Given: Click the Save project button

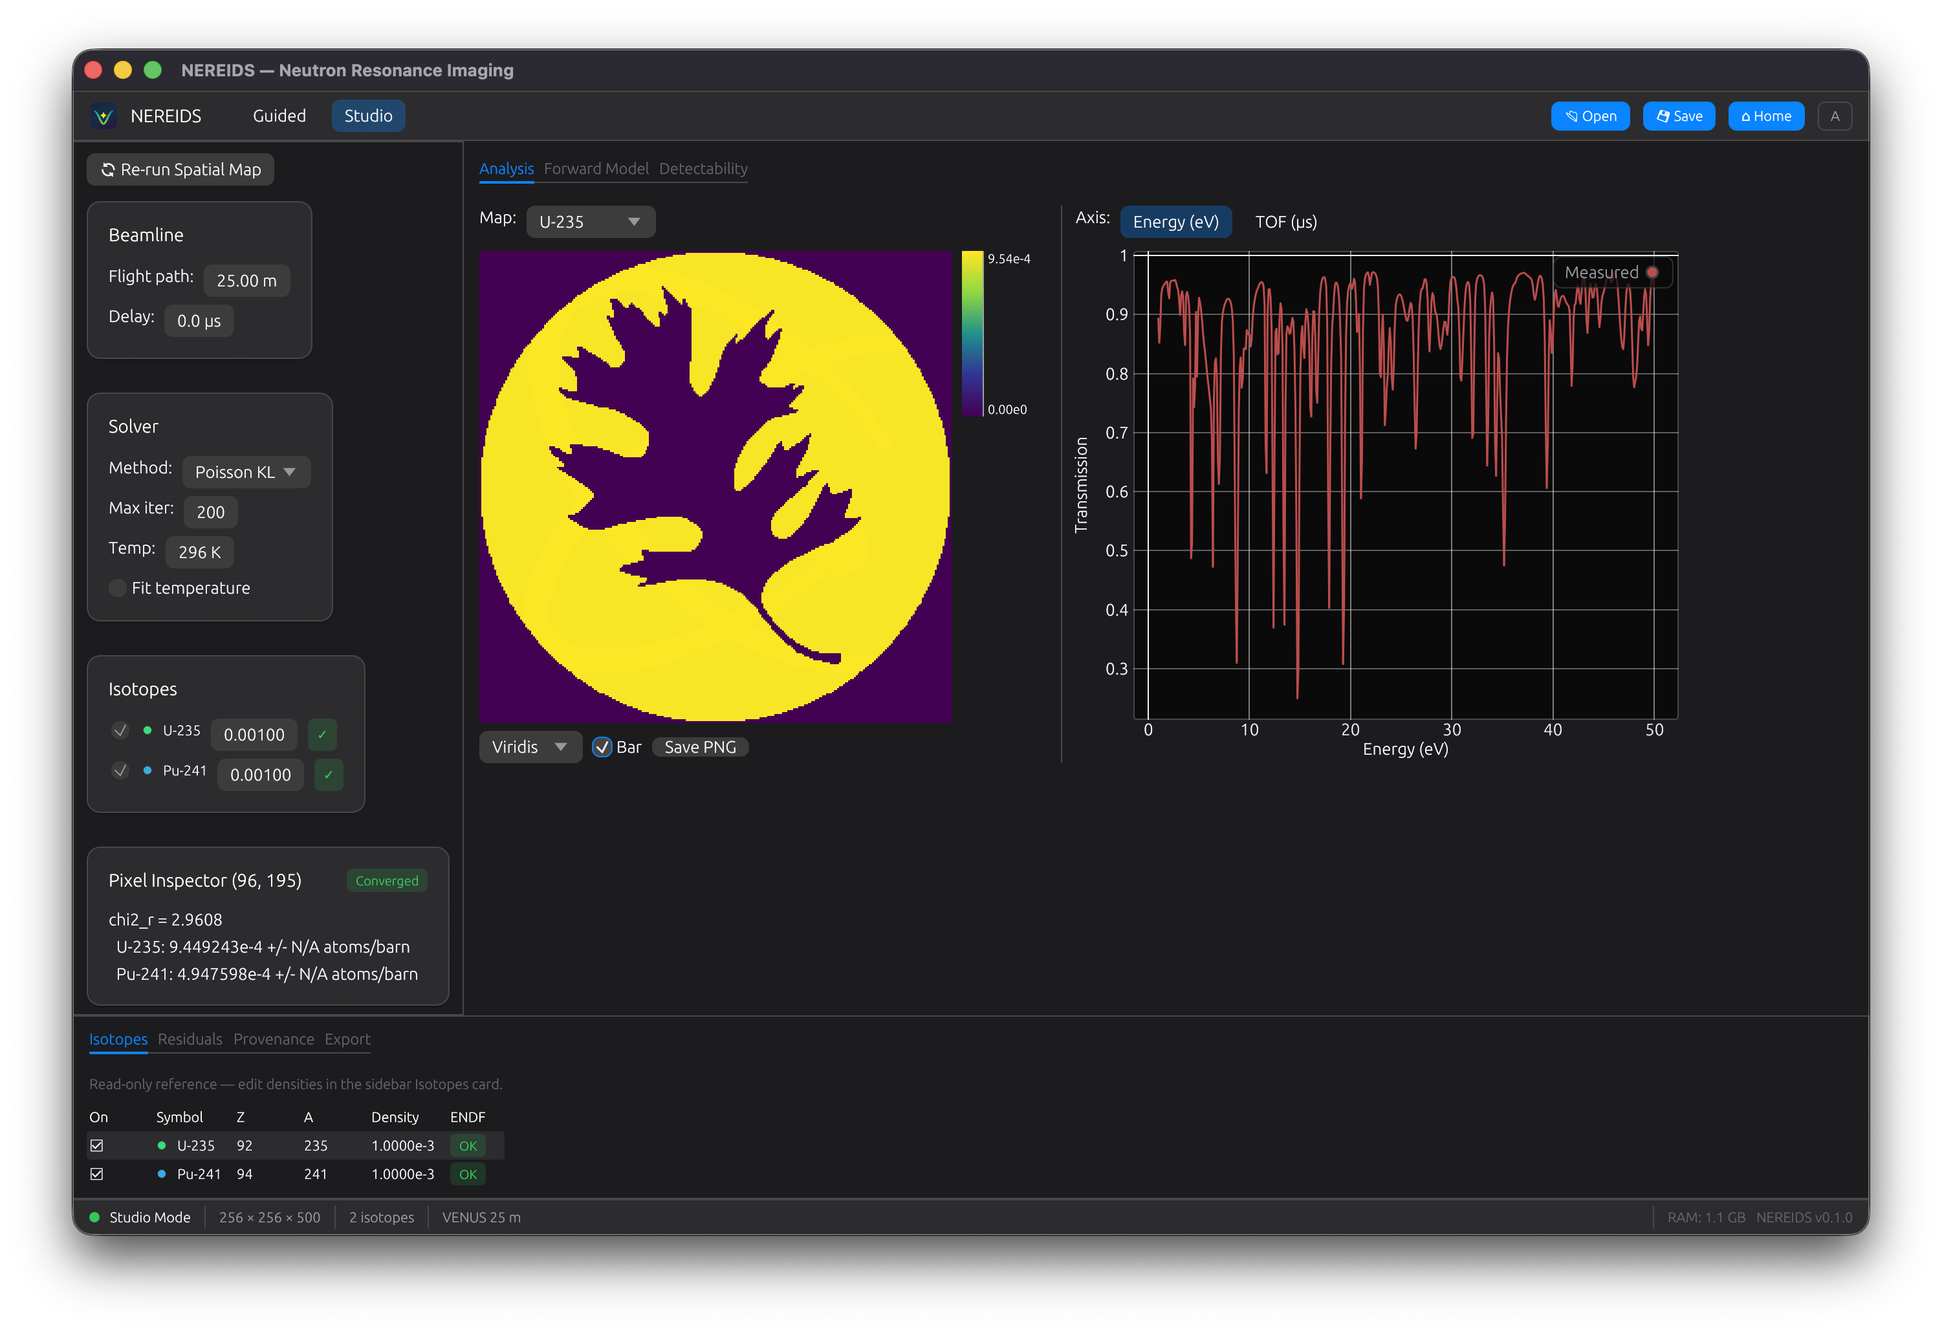Looking at the screenshot, I should [1678, 116].
